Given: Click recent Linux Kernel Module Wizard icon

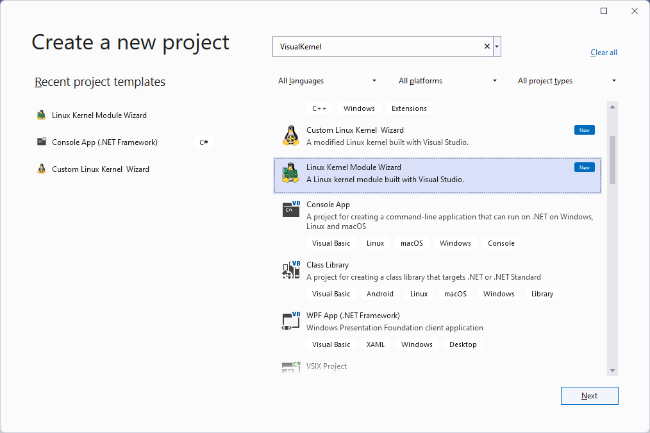Looking at the screenshot, I should pyautogui.click(x=42, y=115).
